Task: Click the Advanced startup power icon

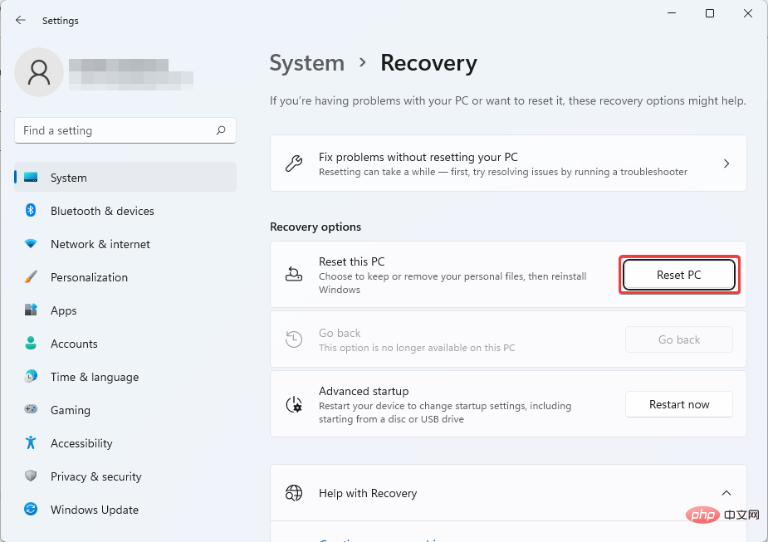Action: (x=294, y=404)
